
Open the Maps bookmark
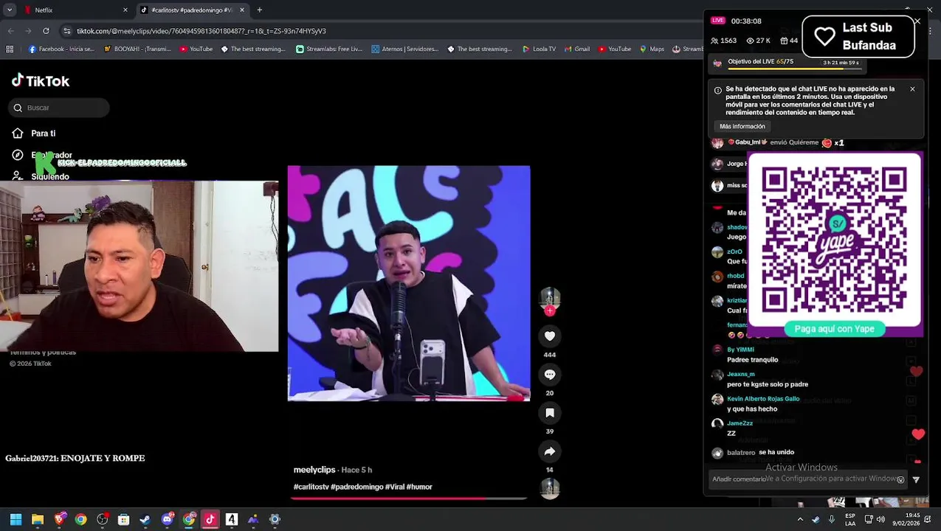(x=652, y=49)
